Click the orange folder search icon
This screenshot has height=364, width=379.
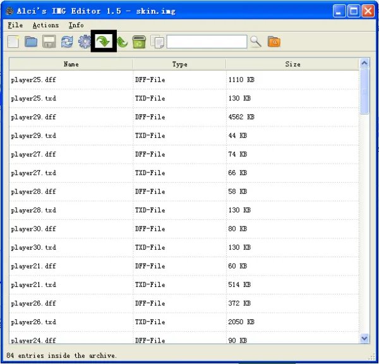coord(274,42)
